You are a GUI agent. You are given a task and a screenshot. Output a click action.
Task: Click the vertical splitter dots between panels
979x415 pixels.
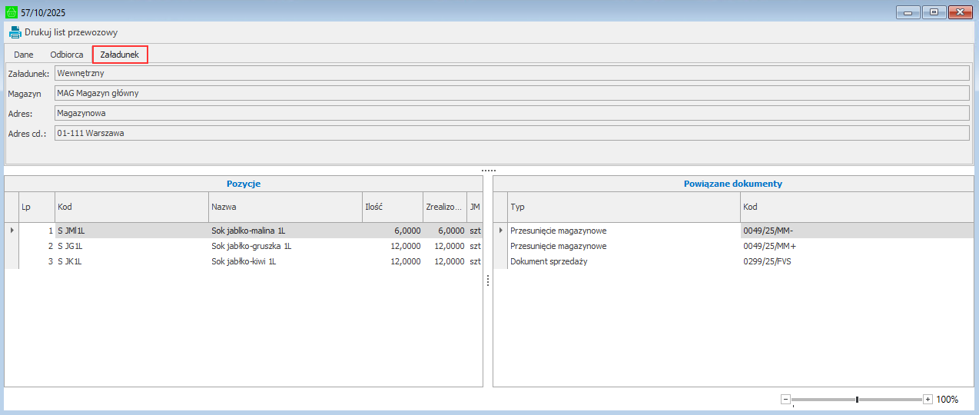(x=488, y=281)
